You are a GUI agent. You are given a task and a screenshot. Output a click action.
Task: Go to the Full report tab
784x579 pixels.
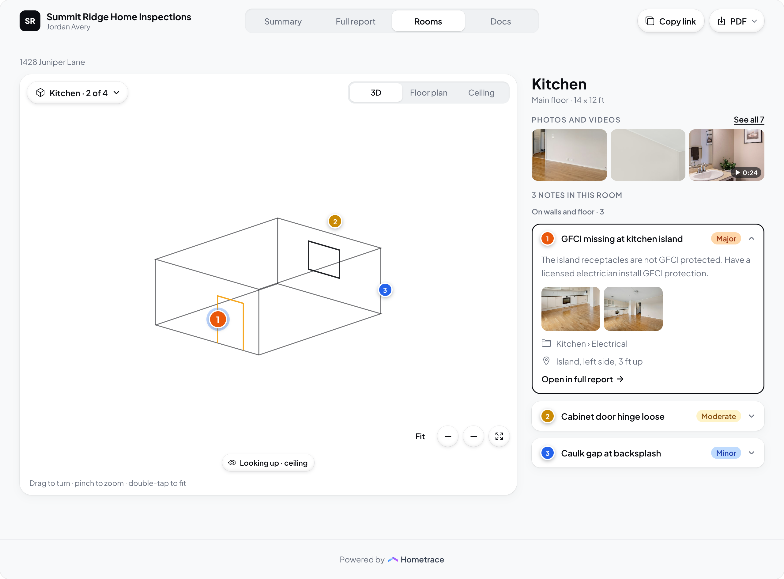click(355, 21)
